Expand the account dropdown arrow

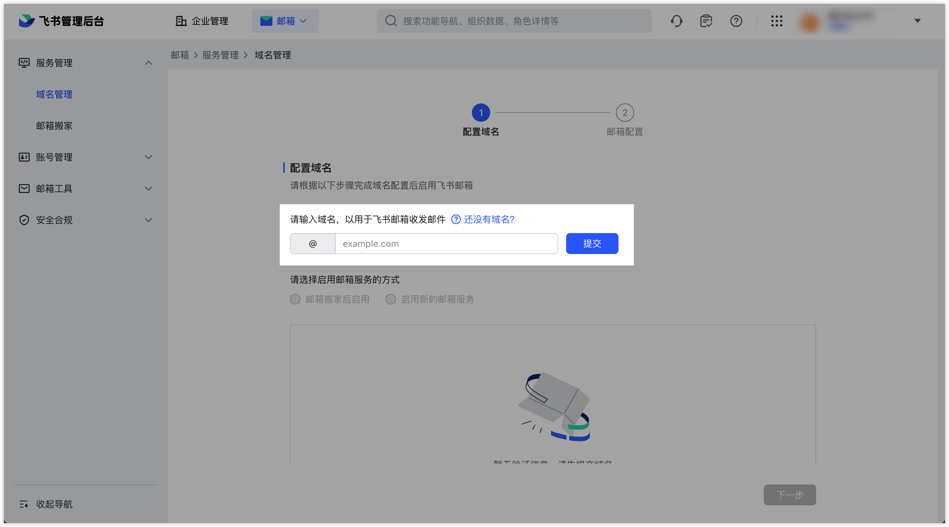point(917,21)
